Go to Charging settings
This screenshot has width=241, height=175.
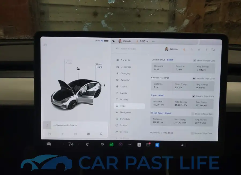123,73
